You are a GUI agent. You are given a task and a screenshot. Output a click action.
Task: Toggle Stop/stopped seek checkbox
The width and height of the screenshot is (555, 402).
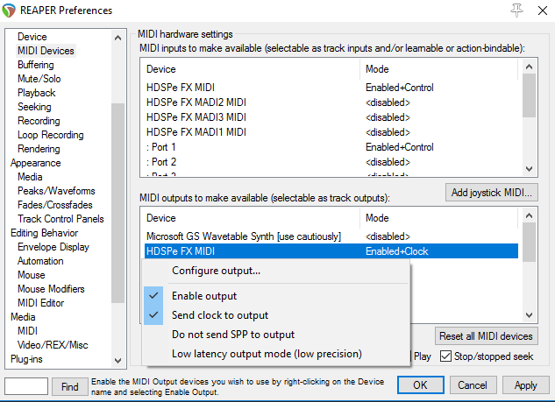446,356
